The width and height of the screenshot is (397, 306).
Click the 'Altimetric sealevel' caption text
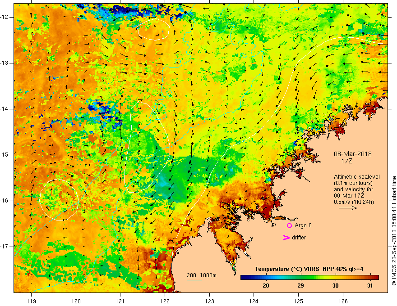pyautogui.click(x=357, y=177)
